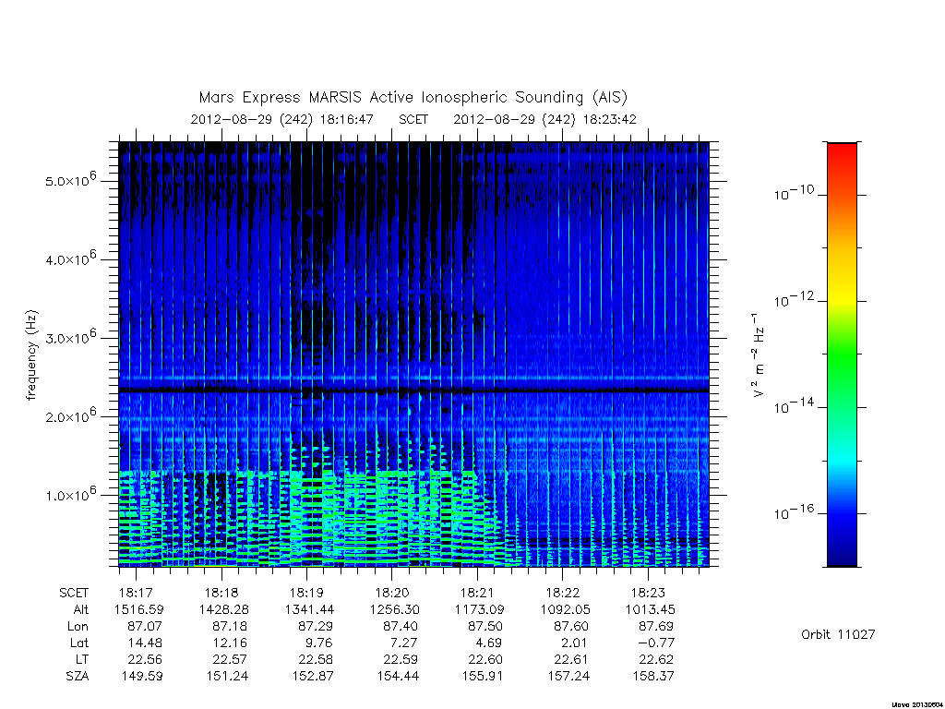The height and width of the screenshot is (709, 945).
Task: Click the 18:23 time tick label
Action: pos(648,593)
